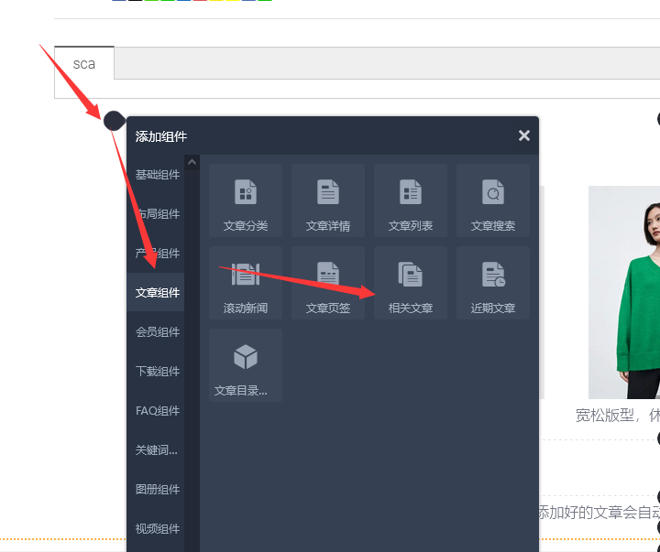Open the 下载组件 category
This screenshot has height=552, width=660.
pyautogui.click(x=158, y=372)
